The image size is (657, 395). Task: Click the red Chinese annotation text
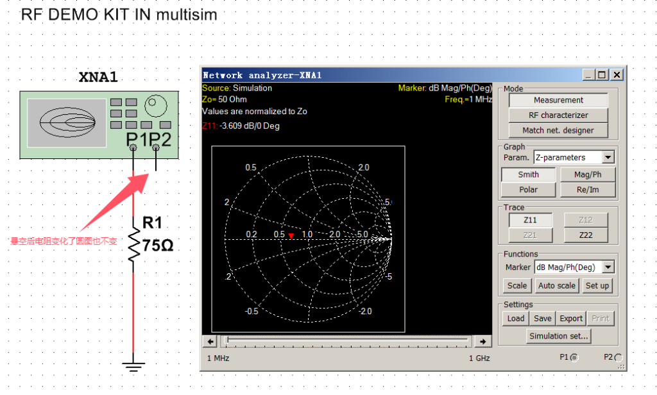click(64, 241)
